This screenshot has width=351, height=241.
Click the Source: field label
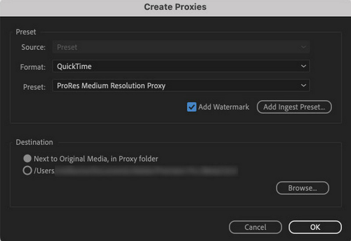click(x=33, y=47)
